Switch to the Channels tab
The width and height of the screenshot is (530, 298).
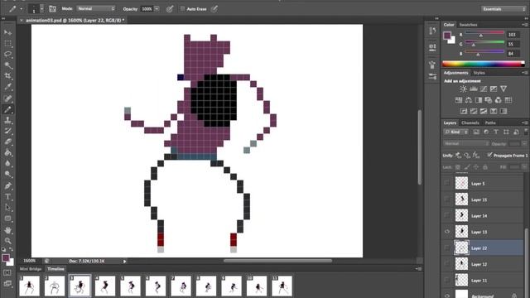[x=470, y=123]
